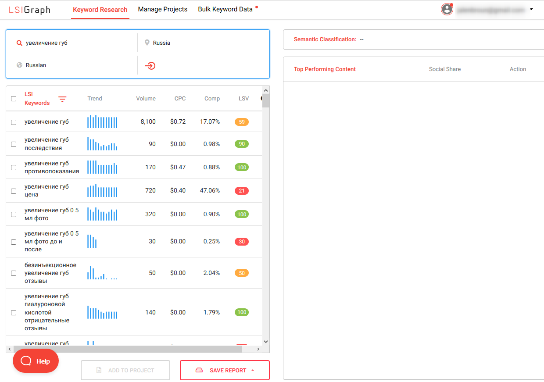Check the гиалуроновой кислотой отрицательные отзывы row
Image resolution: width=544 pixels, height=382 pixels.
14,313
